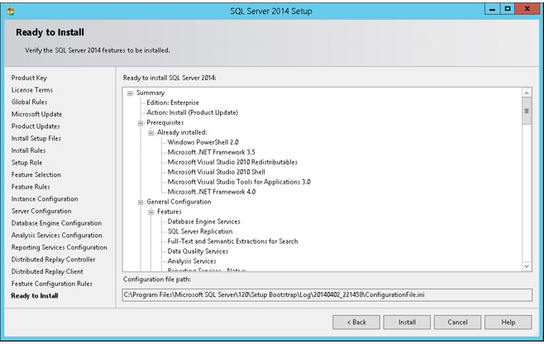
Task: Click scroll down arrow in summary tree
Action: coord(527,266)
